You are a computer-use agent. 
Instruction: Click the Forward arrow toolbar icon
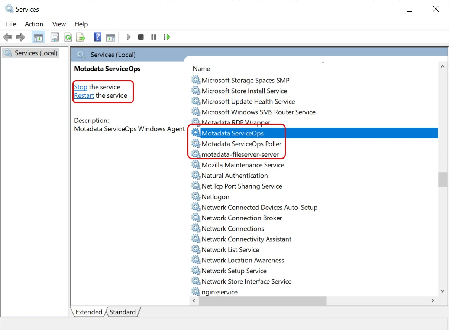20,37
